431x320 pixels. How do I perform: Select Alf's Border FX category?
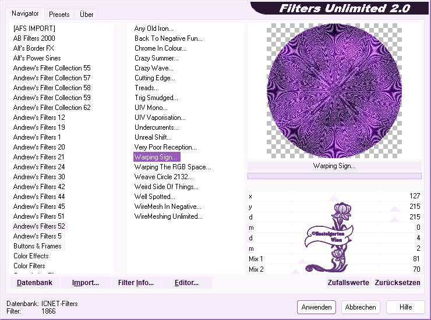[34, 48]
